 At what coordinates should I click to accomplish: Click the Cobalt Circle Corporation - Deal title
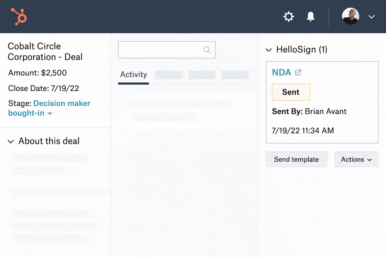(x=45, y=52)
